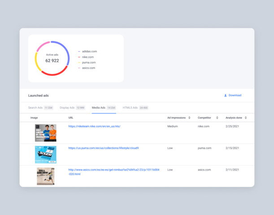
Task: Click adidas.com legend color marker
Action: tap(79, 52)
